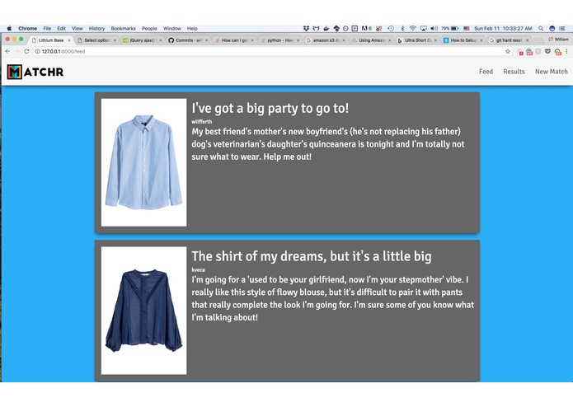This screenshot has height=407, width=573.
Task: Switch to the jQuery ajax tab
Action: click(143, 40)
